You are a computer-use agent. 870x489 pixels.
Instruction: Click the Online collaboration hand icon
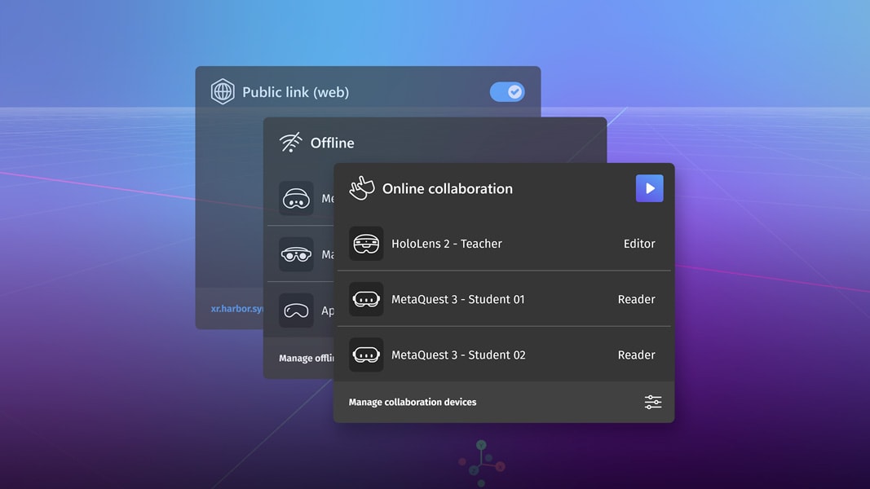pyautogui.click(x=362, y=188)
